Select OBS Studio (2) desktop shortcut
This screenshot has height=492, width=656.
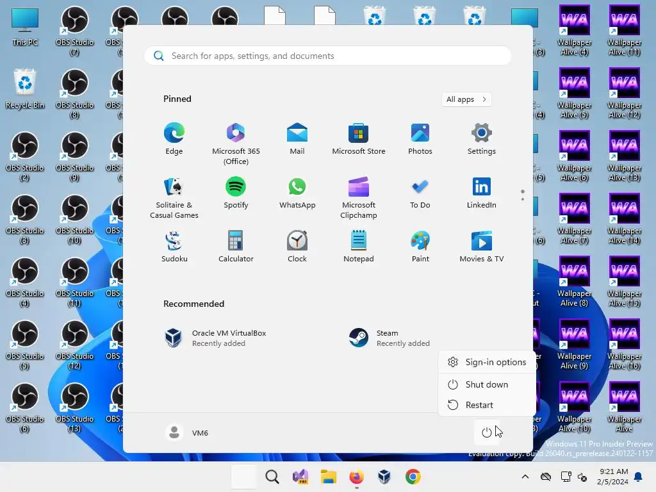tap(25, 156)
